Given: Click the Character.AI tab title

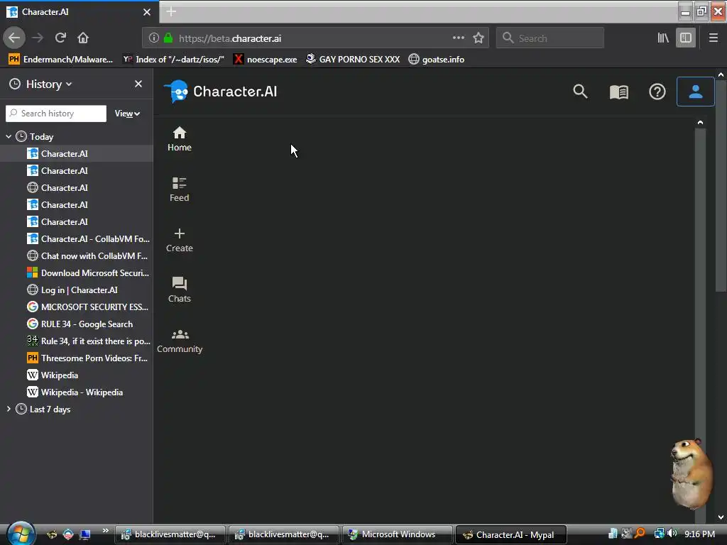Looking at the screenshot, I should [x=45, y=12].
